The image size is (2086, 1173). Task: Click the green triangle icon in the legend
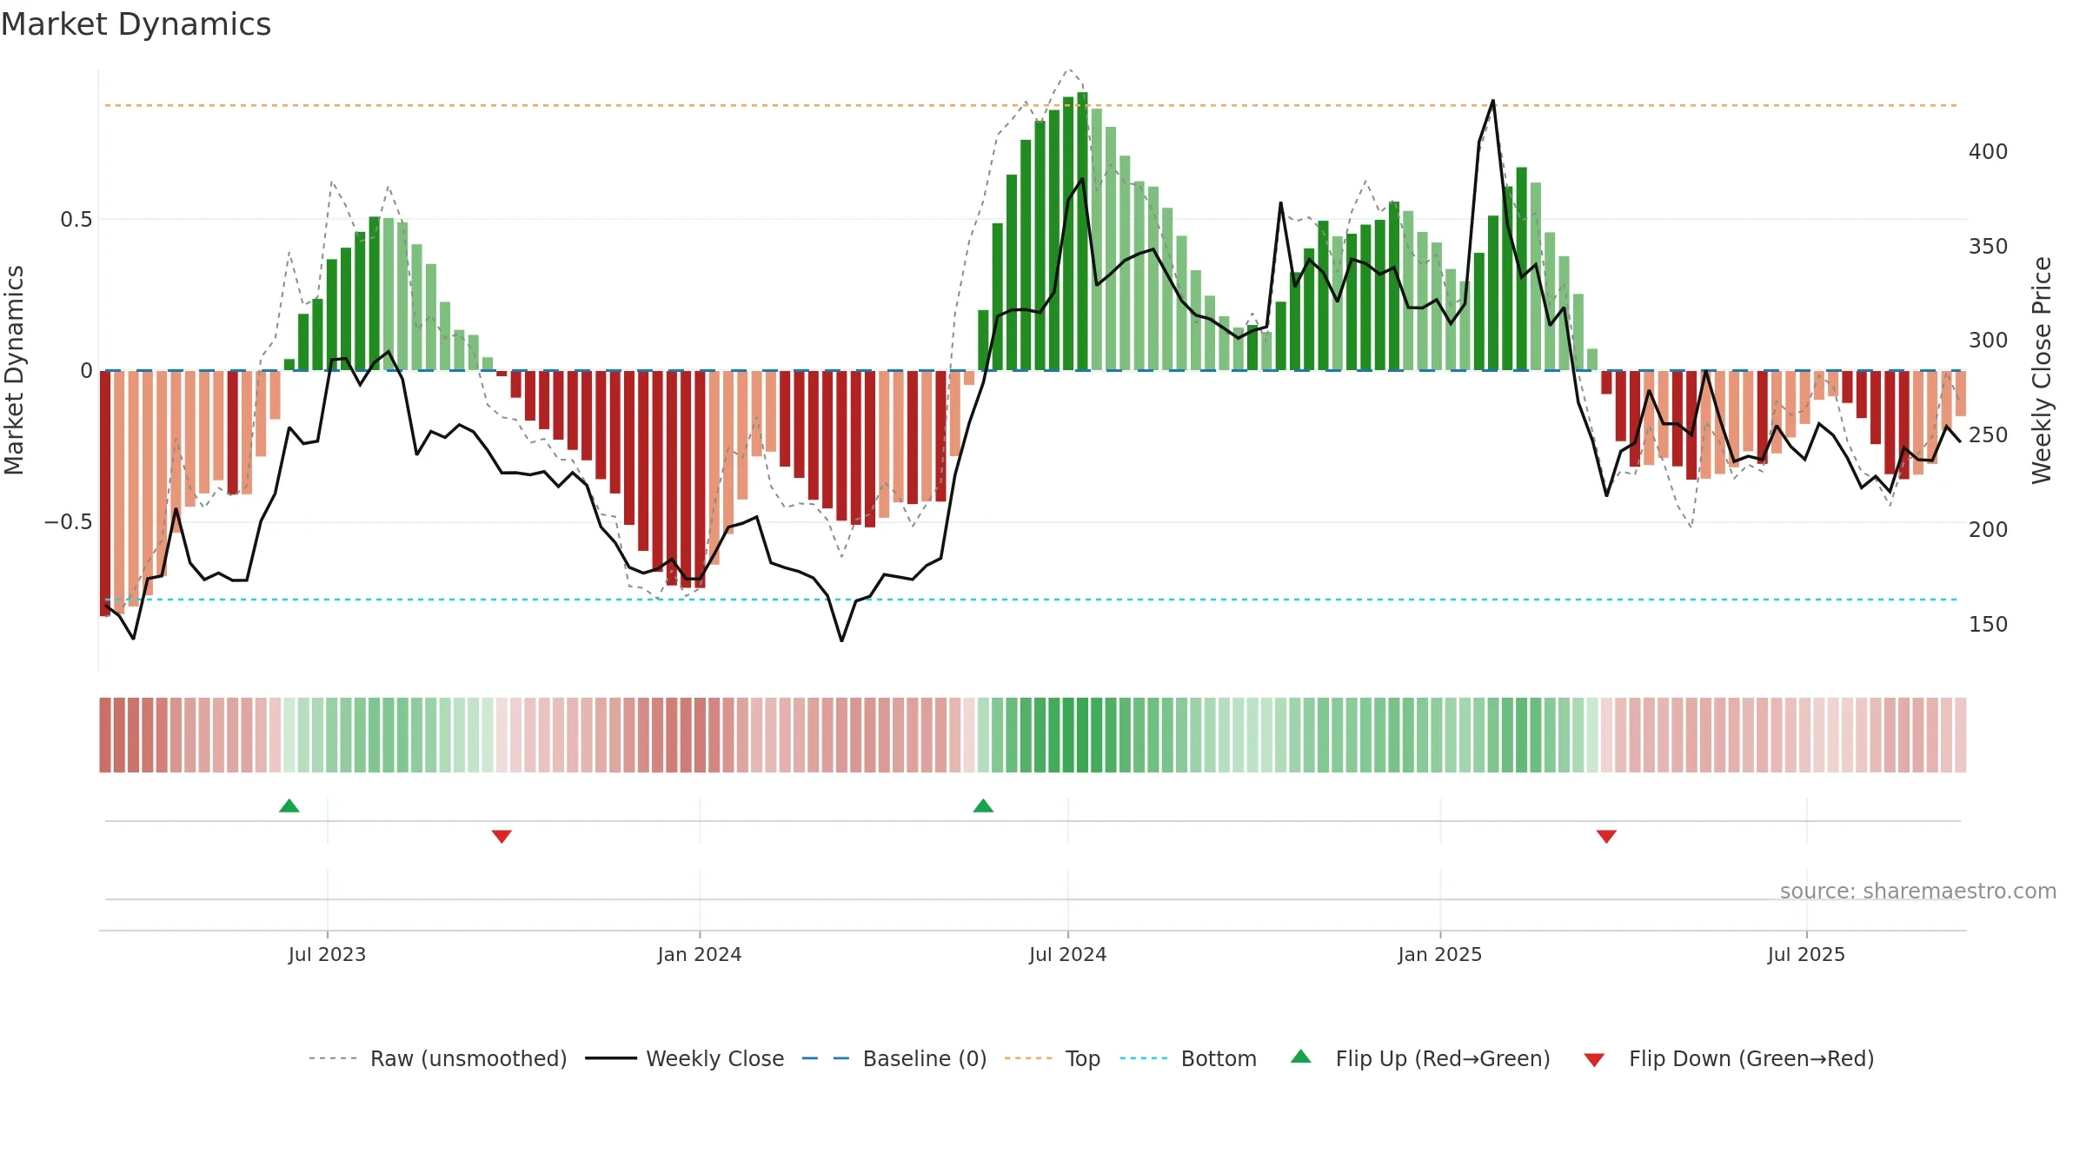(1301, 1057)
